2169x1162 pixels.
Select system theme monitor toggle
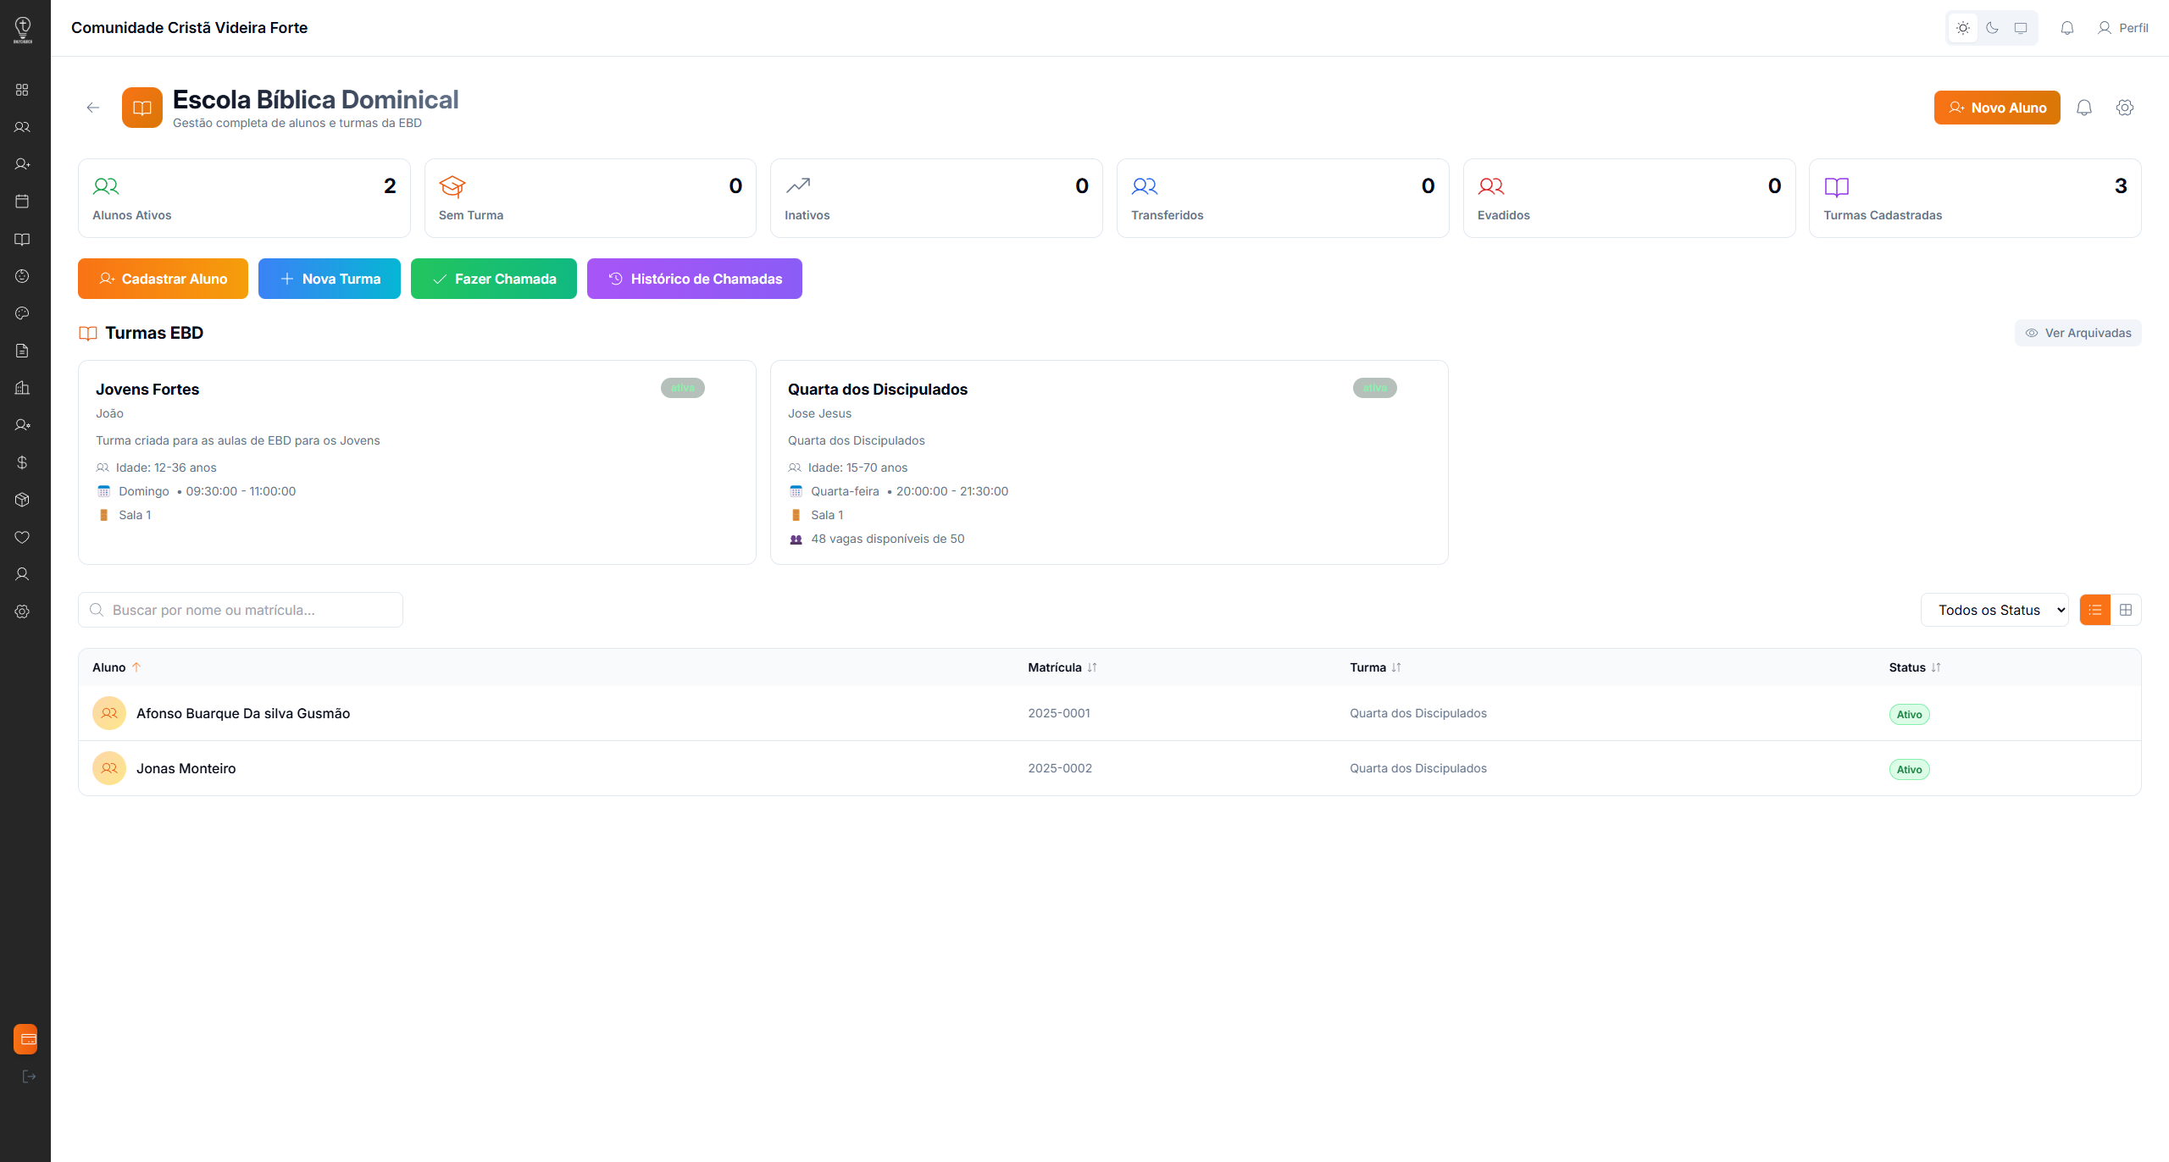pyautogui.click(x=2021, y=28)
